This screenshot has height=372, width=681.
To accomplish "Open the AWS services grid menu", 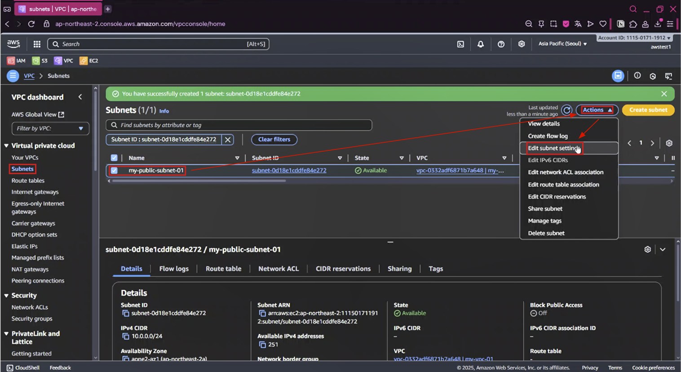I will pyautogui.click(x=37, y=44).
